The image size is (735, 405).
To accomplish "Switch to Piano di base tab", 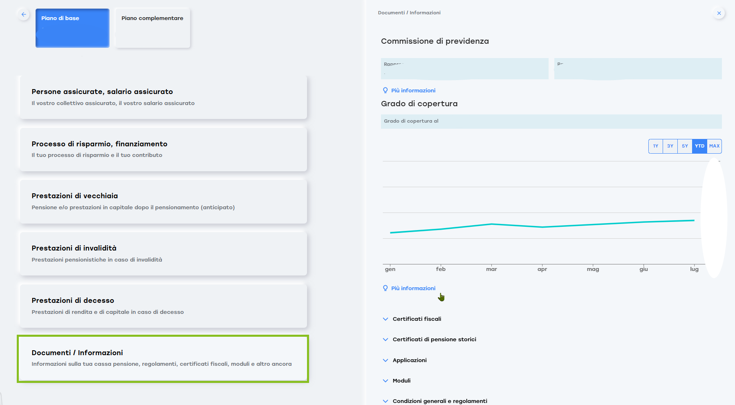I will click(72, 28).
